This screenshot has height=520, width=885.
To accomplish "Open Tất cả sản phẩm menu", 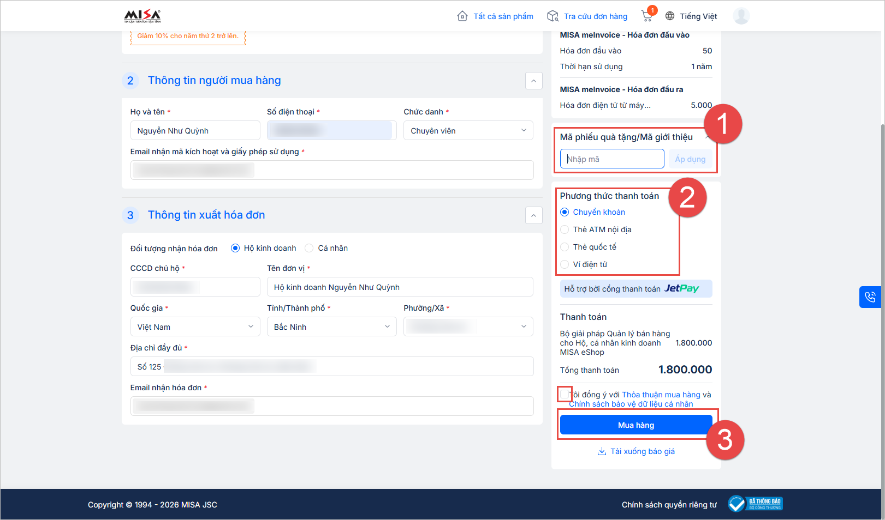I will (x=495, y=16).
